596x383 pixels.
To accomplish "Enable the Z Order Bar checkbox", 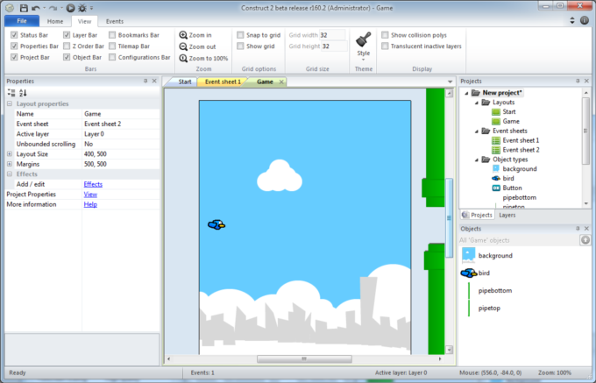I will click(67, 46).
